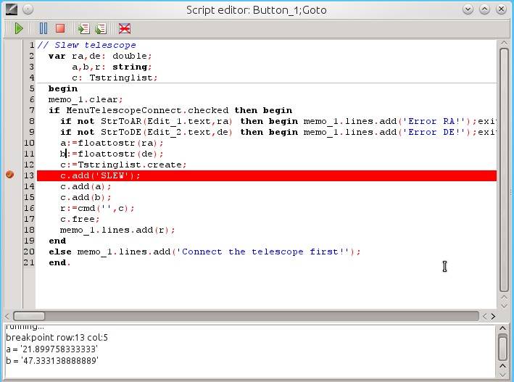This screenshot has width=514, height=382.
Task: Click the code editor vertical scrollbar thumb
Action: pos(504,170)
